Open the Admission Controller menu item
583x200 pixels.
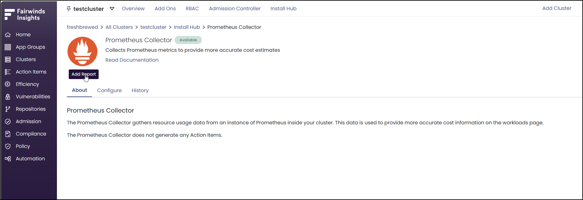click(235, 9)
